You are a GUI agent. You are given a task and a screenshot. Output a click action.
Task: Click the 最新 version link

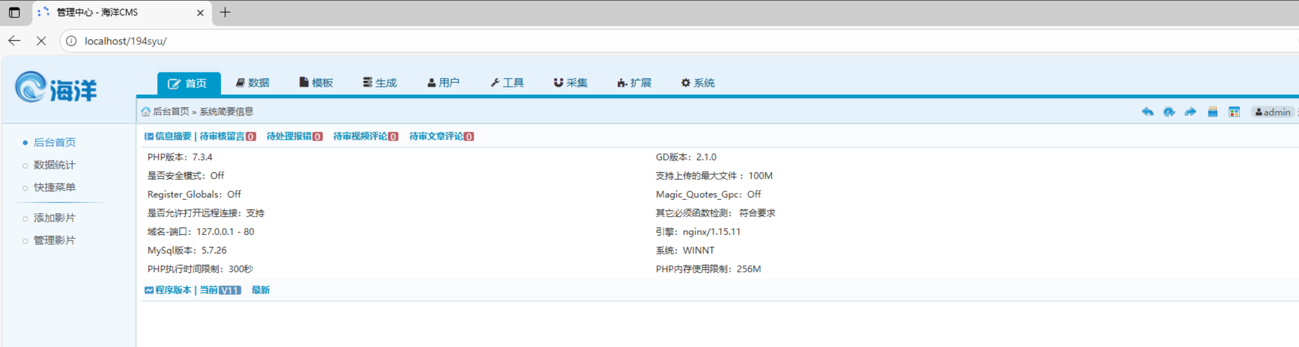260,290
